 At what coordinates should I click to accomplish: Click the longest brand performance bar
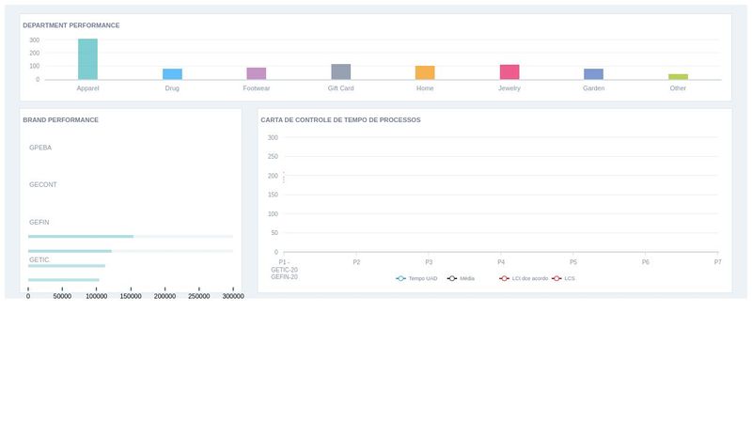point(81,237)
